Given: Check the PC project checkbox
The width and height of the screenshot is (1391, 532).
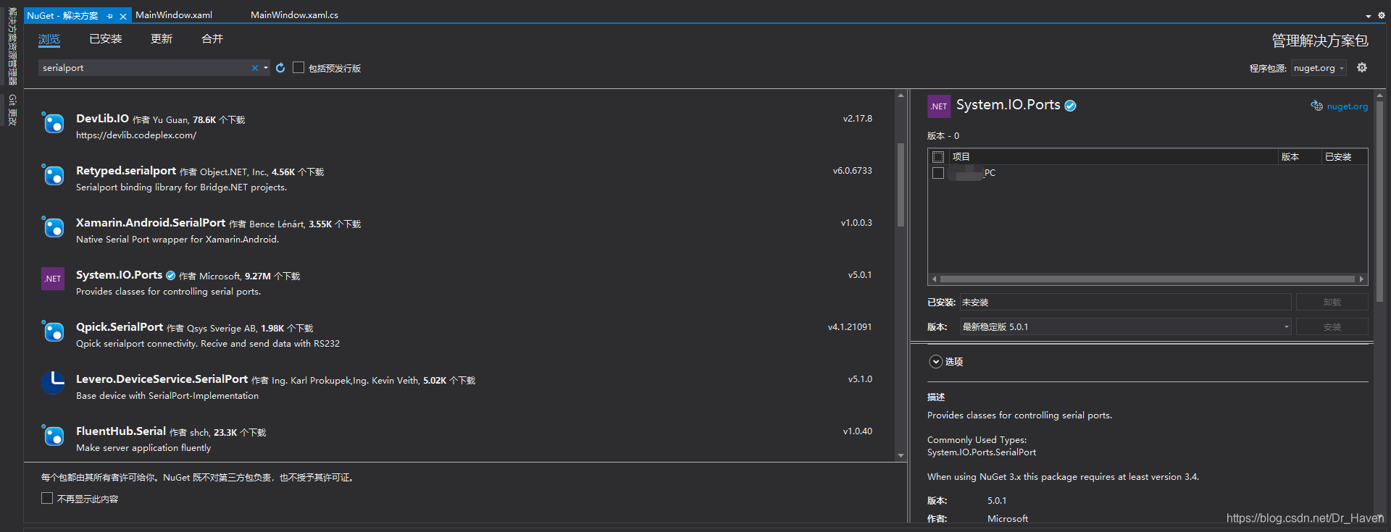Looking at the screenshot, I should pos(938,173).
